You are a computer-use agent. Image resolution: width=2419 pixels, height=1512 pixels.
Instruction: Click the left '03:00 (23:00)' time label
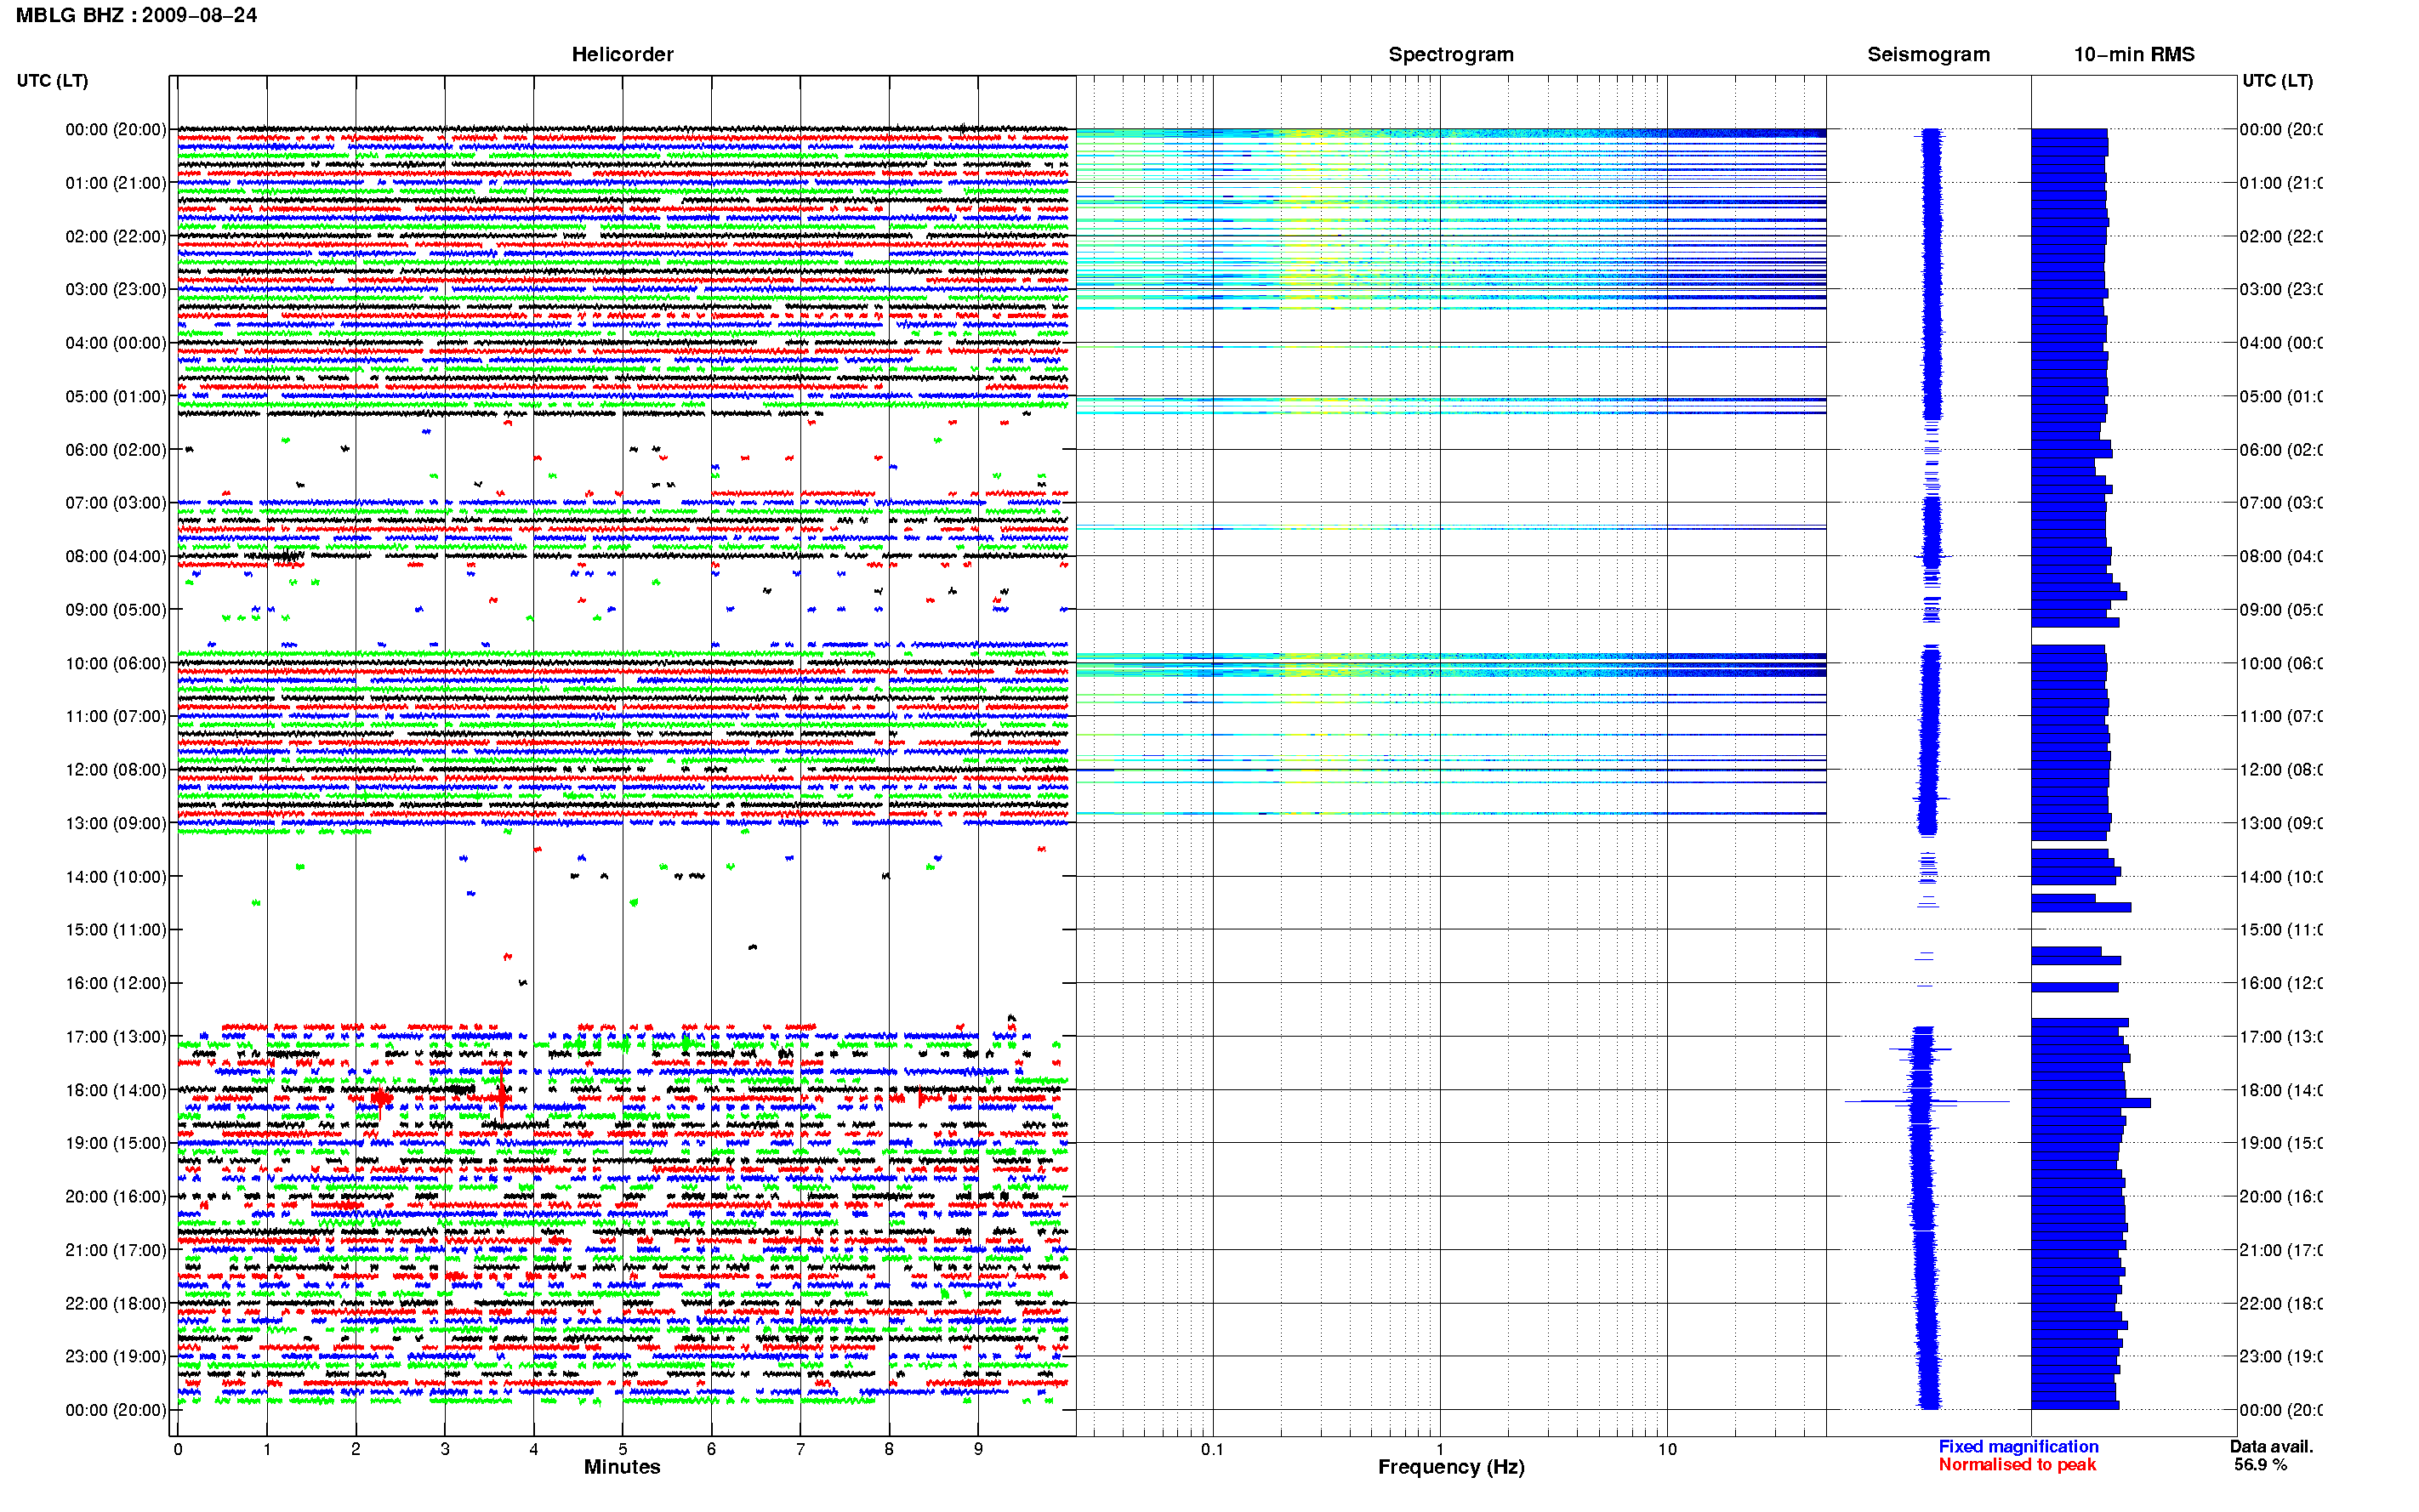coord(116,289)
